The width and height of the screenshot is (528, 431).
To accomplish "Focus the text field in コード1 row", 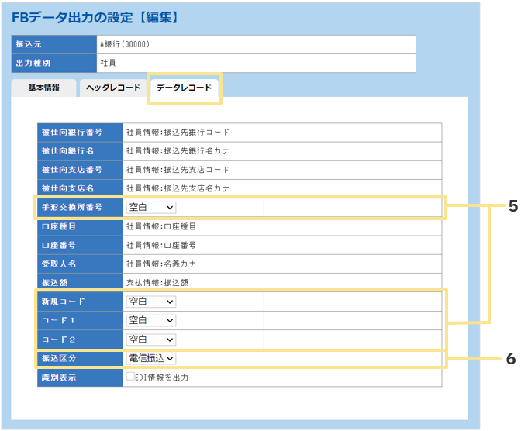I will (352, 320).
